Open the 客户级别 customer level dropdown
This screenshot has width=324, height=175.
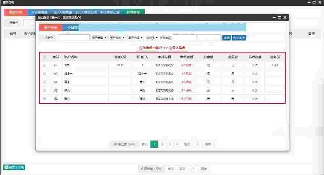117,38
